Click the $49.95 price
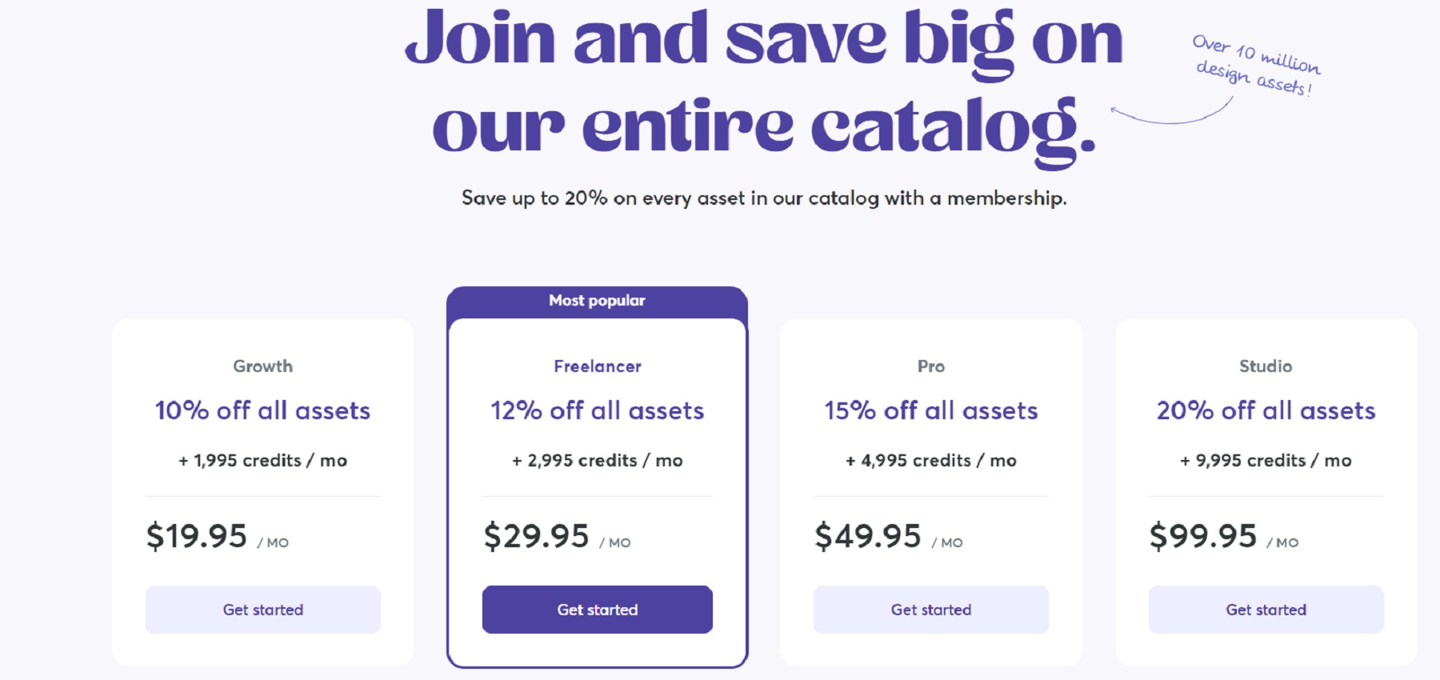 (868, 535)
